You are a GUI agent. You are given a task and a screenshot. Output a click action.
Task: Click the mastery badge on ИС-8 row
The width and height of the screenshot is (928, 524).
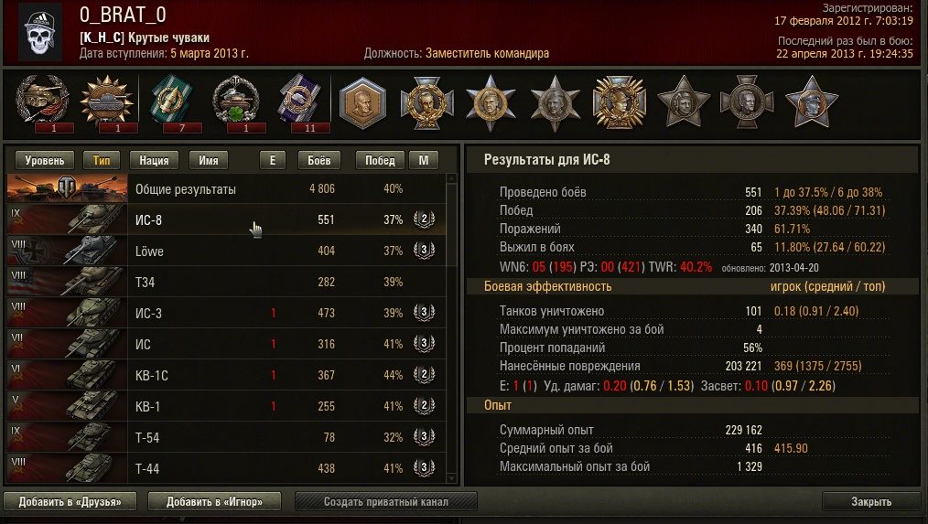coord(424,219)
